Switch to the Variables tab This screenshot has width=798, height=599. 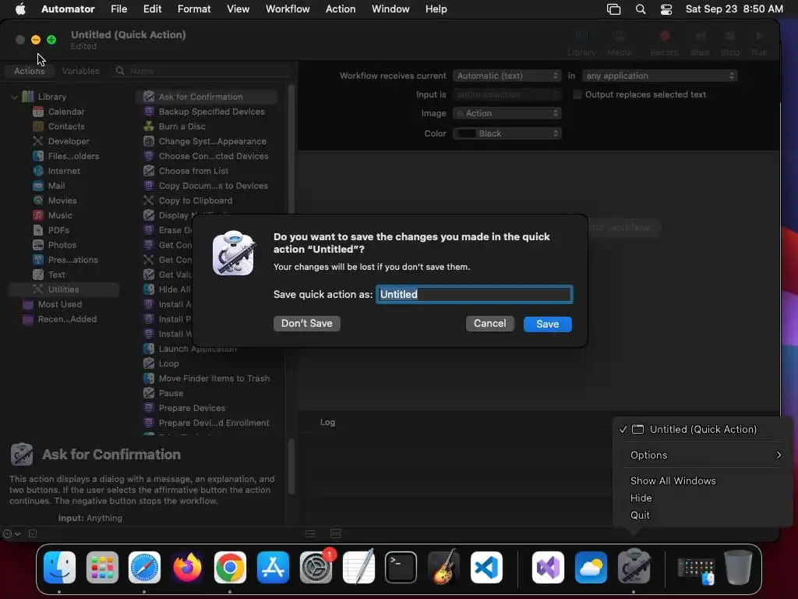click(x=80, y=71)
